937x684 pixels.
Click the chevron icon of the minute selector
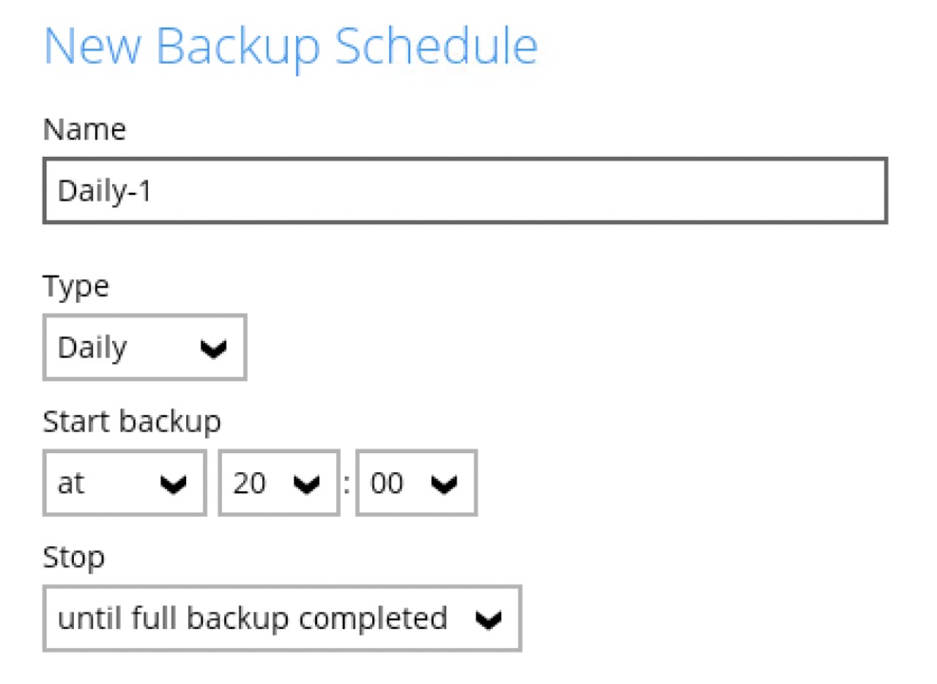pos(443,485)
